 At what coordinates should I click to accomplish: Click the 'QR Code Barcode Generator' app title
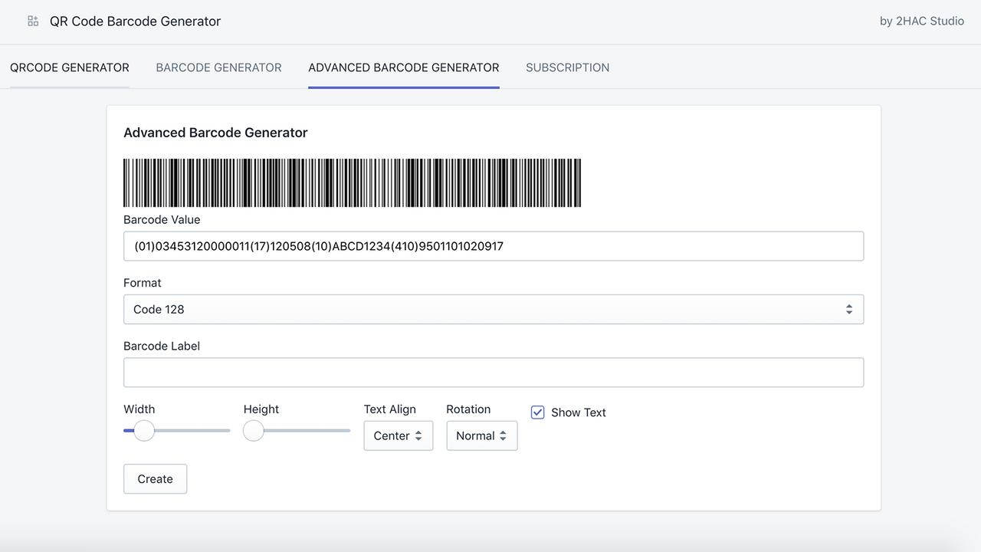click(x=136, y=21)
